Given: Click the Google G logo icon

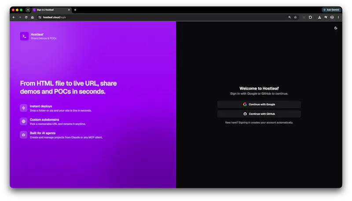Looking at the screenshot, I should coord(245,104).
